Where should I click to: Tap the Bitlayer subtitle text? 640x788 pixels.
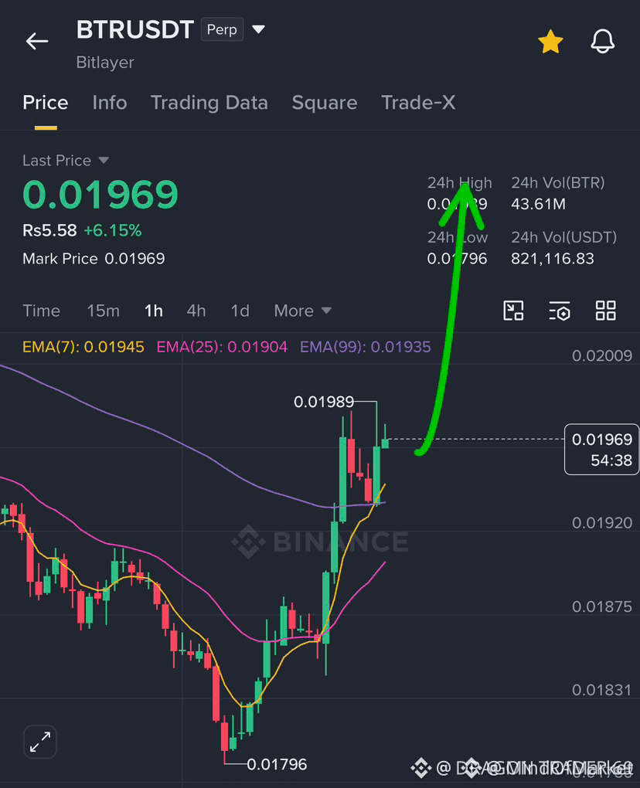pos(105,63)
